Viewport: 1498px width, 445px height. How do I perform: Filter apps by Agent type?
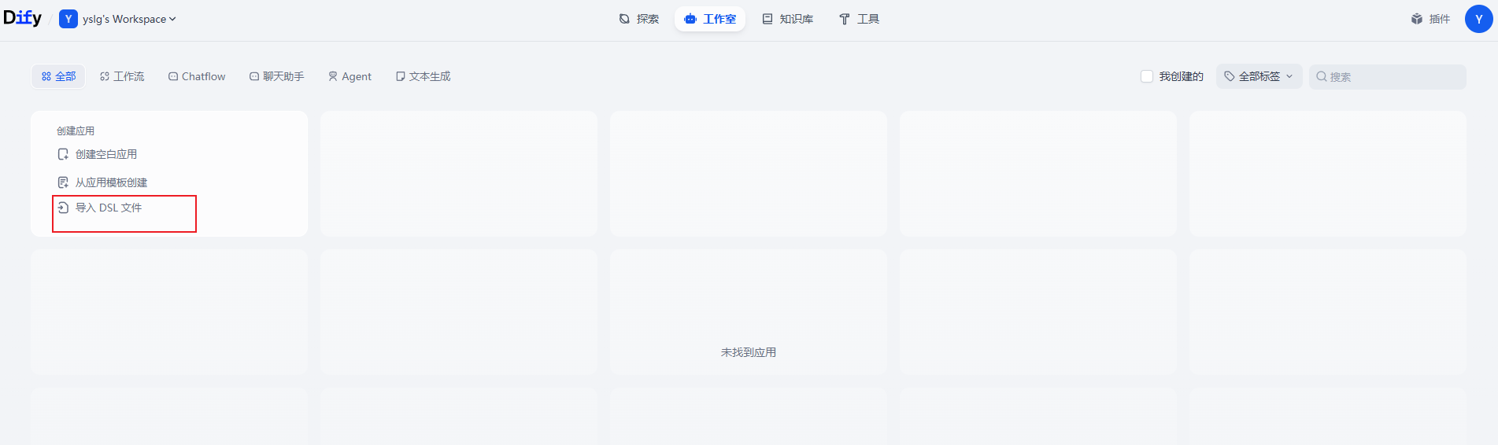pos(350,76)
